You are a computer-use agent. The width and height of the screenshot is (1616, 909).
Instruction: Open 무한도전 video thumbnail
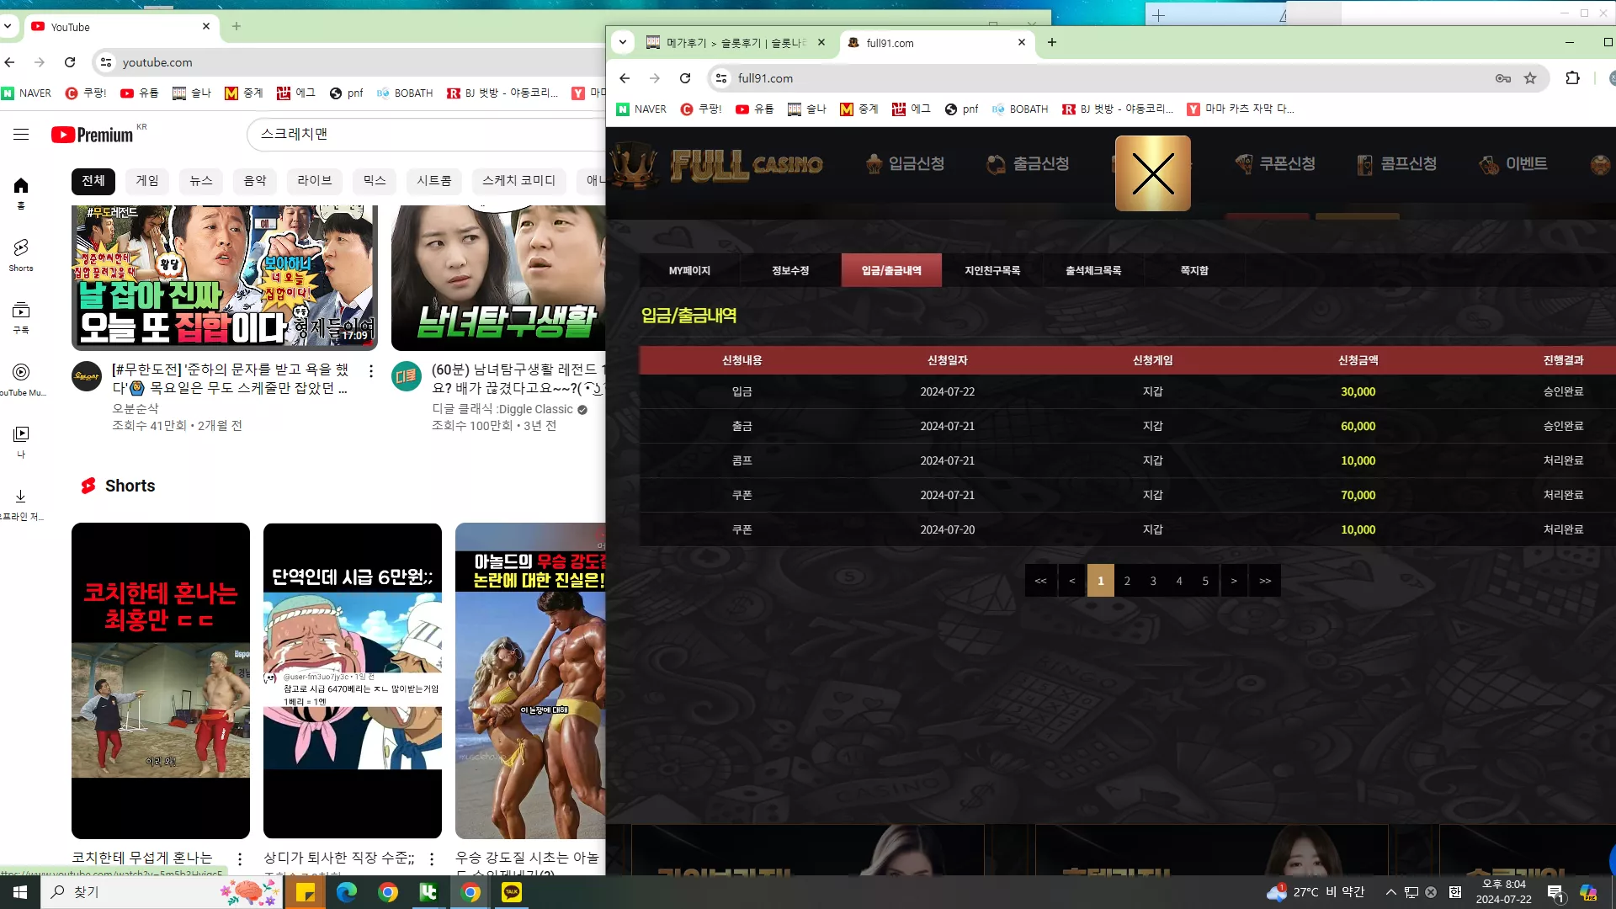click(x=225, y=278)
